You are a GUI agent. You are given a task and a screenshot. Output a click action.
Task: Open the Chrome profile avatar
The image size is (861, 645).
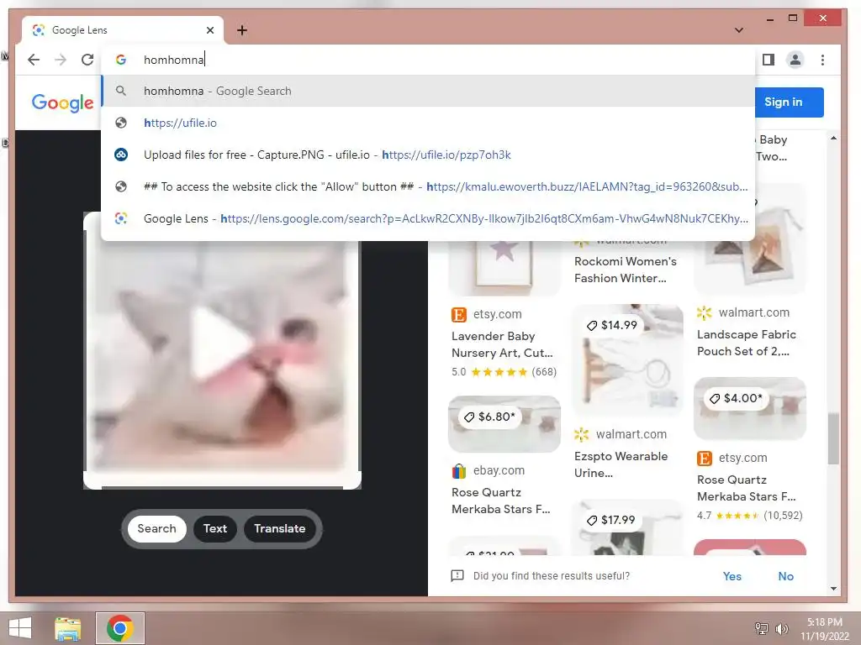[x=795, y=60]
